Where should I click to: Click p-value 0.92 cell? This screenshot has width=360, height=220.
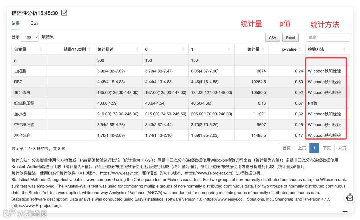[299, 93]
